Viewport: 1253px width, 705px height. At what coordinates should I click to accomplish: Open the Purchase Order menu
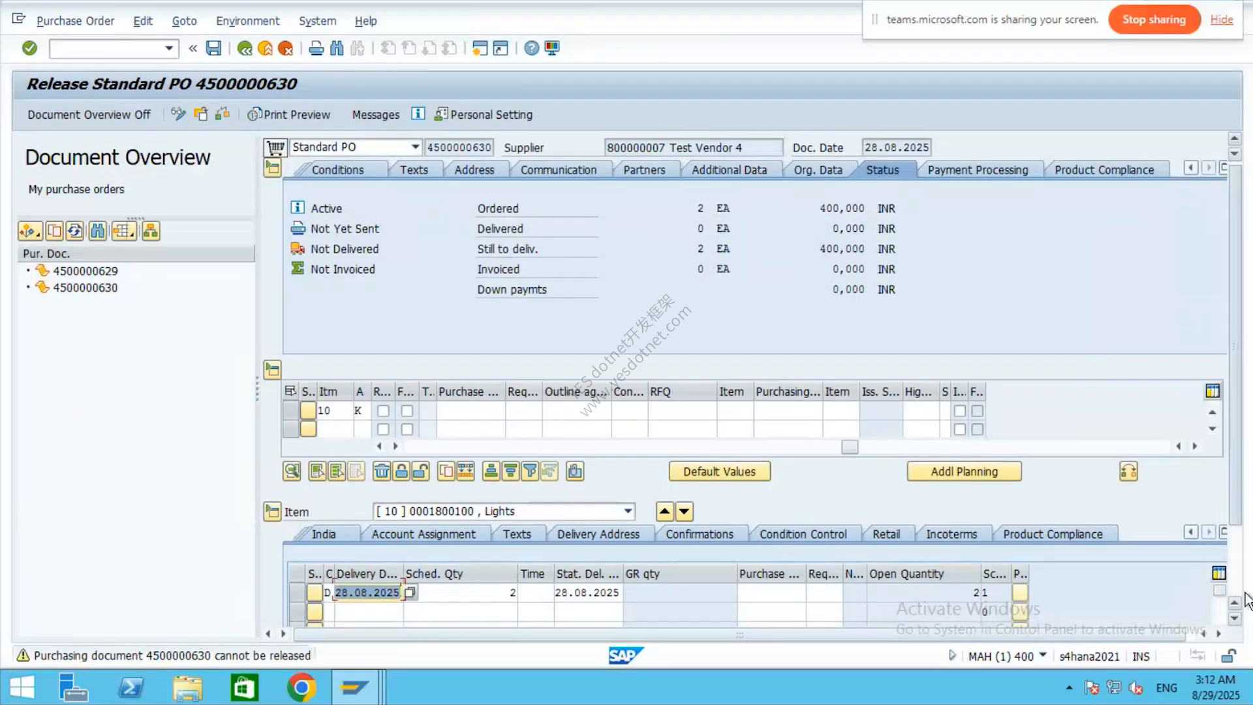click(75, 21)
